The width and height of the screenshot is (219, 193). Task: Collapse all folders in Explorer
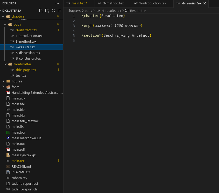coord(60,11)
